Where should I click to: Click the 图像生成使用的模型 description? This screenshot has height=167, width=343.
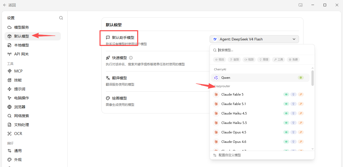pyautogui.click(x=120, y=105)
